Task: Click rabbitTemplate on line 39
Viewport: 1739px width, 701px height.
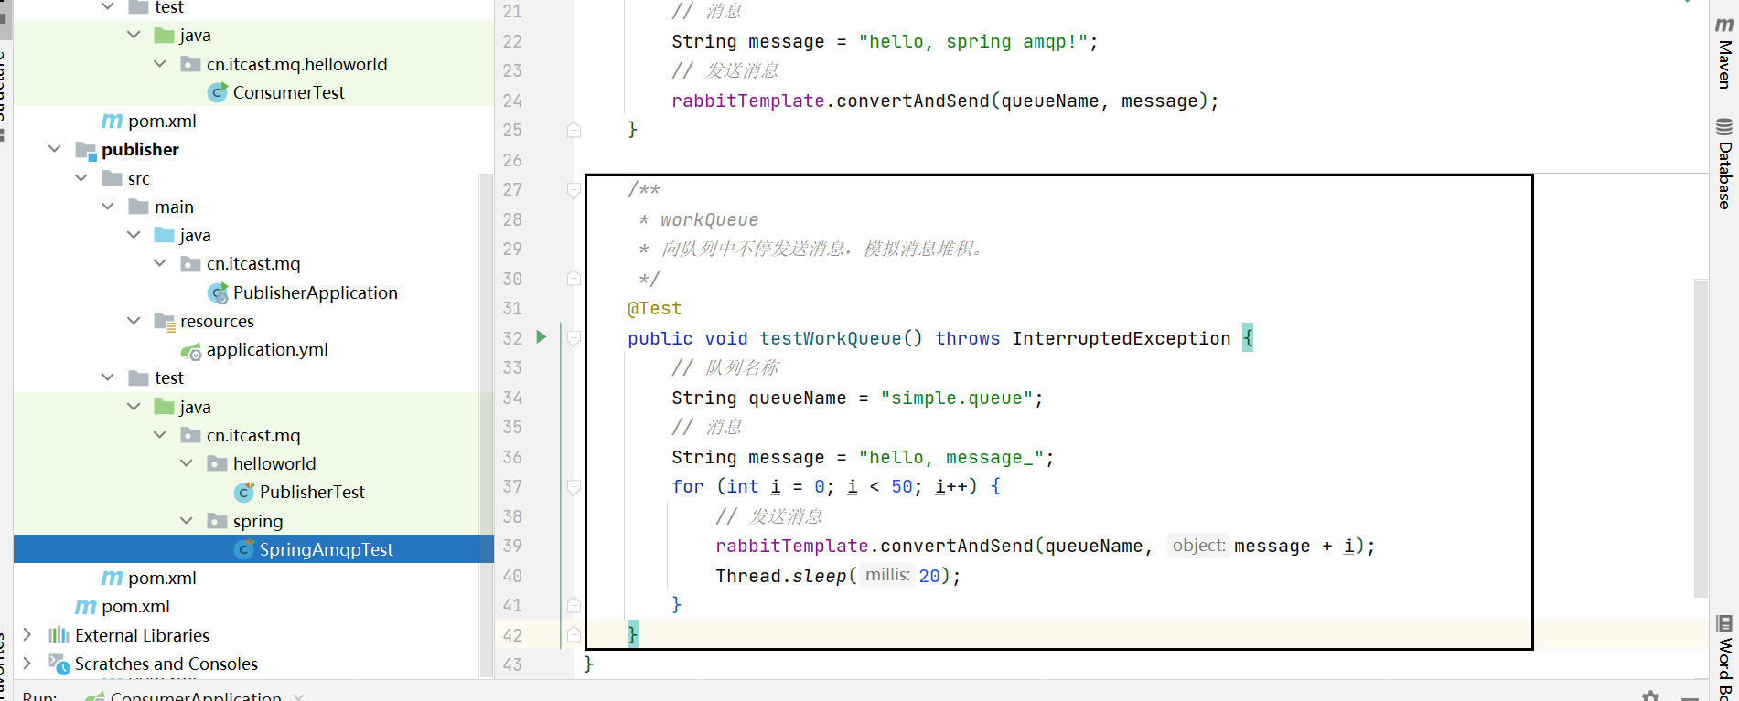Action: pos(792,546)
